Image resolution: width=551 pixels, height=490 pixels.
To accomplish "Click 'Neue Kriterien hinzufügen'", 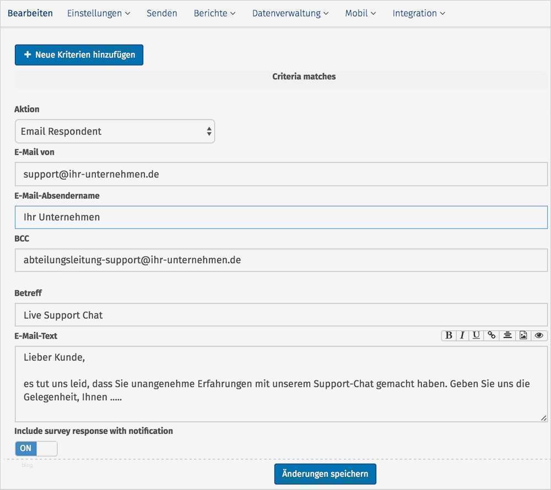I will point(79,55).
